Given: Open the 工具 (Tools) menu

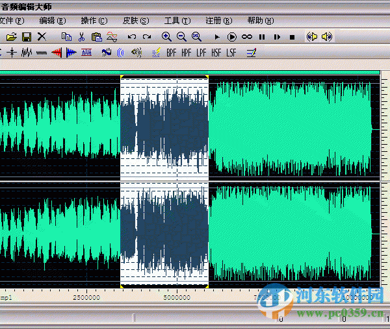Looking at the screenshot, I should point(175,21).
